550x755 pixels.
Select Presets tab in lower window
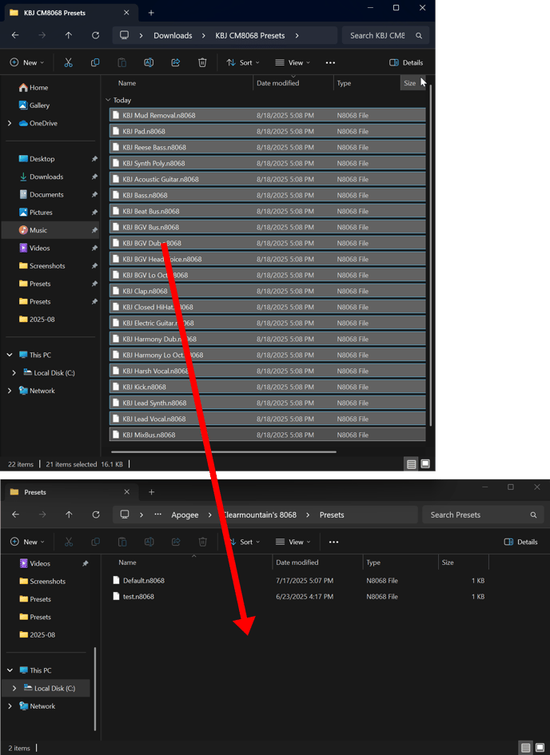tap(70, 492)
